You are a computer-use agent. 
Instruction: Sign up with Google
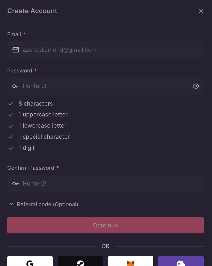(30, 262)
